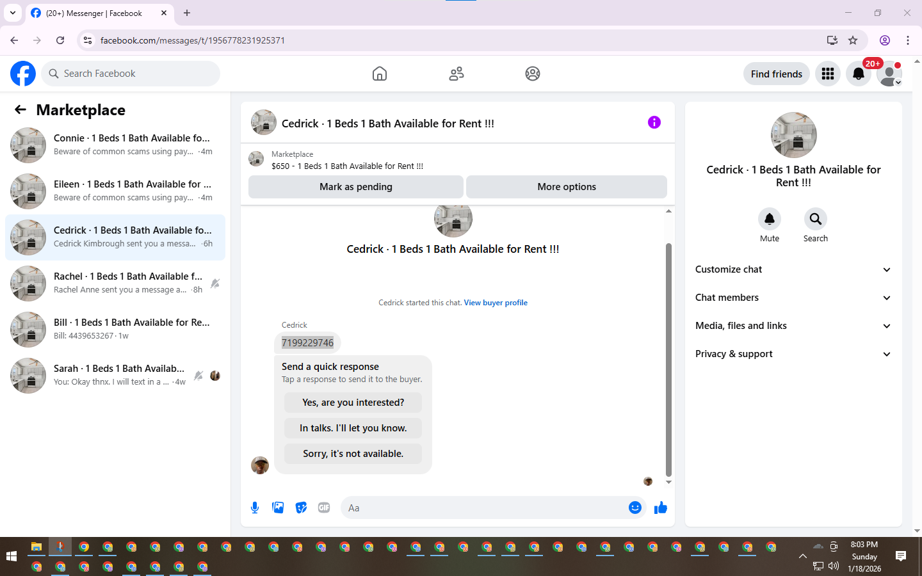This screenshot has width=922, height=576.
Task: Open the Bill conversation
Action: [x=115, y=330]
